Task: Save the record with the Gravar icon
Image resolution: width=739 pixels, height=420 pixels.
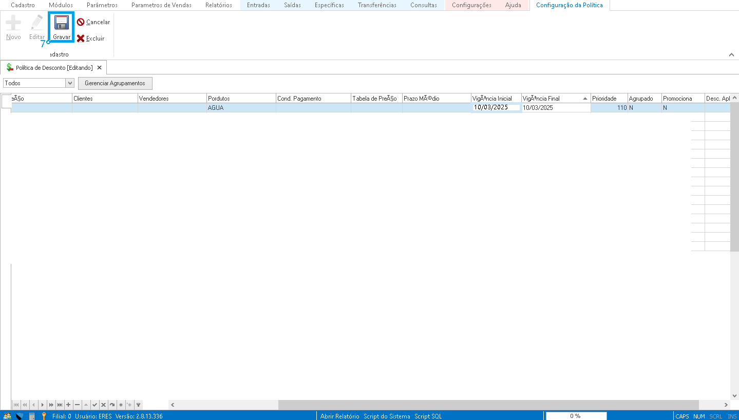Action: 62,28
